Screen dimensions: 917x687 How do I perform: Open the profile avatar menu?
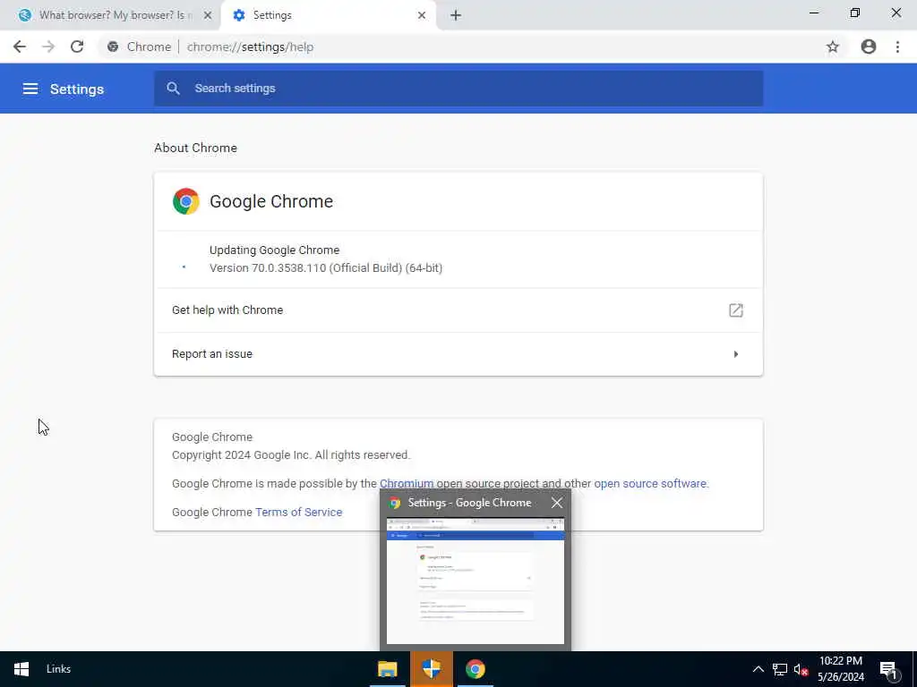(869, 47)
